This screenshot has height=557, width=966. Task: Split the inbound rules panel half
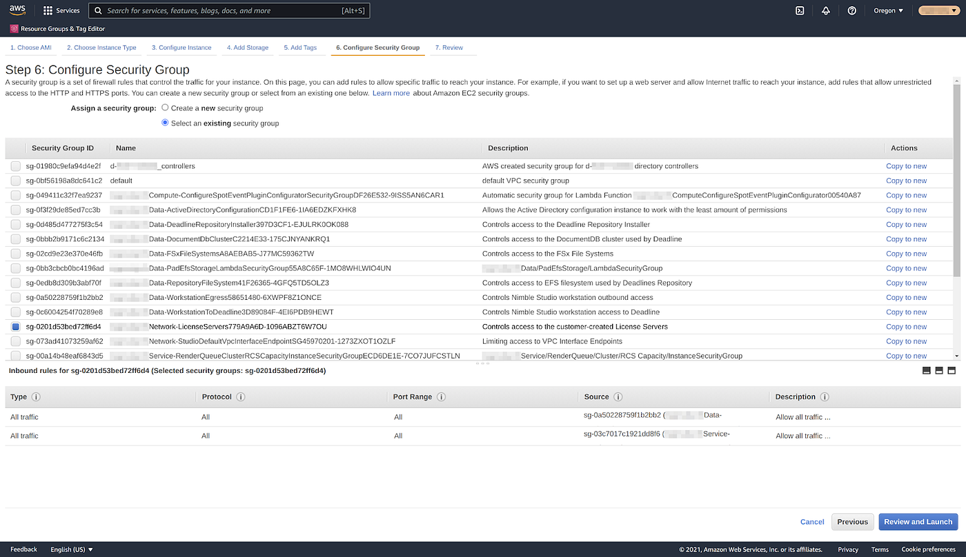tap(939, 371)
